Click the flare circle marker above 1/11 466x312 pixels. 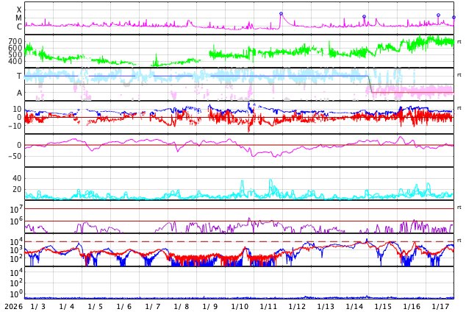pyautogui.click(x=281, y=14)
